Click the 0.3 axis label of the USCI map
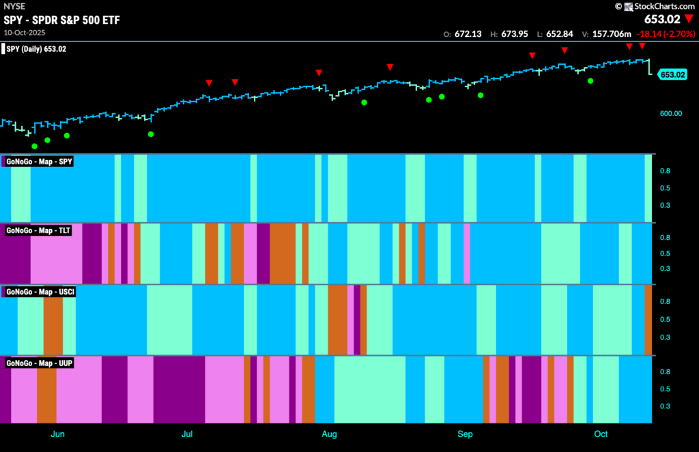Viewport: 699px width, 452px height. [665, 337]
